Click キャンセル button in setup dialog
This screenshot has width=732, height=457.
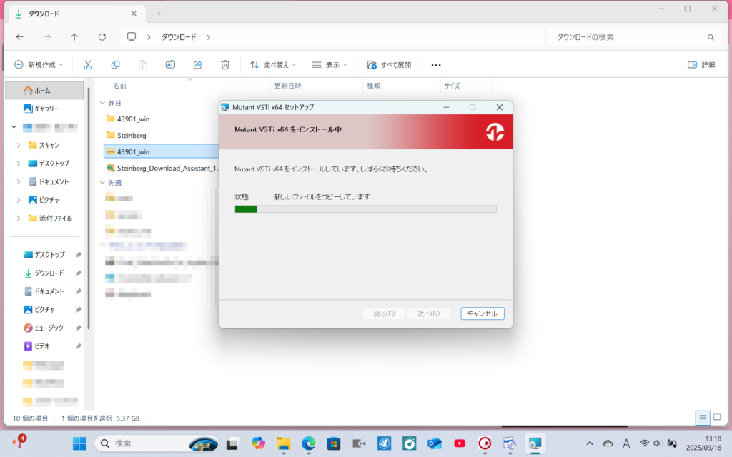click(483, 313)
